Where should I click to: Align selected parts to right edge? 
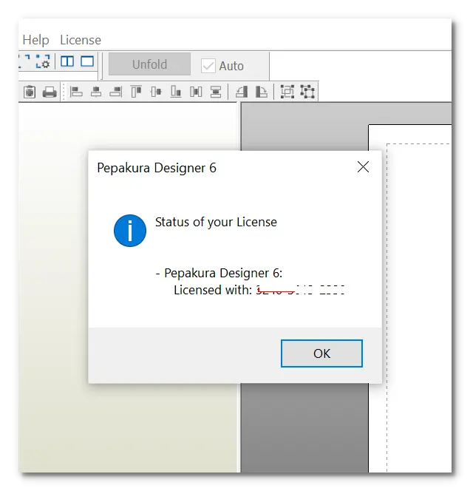[116, 92]
